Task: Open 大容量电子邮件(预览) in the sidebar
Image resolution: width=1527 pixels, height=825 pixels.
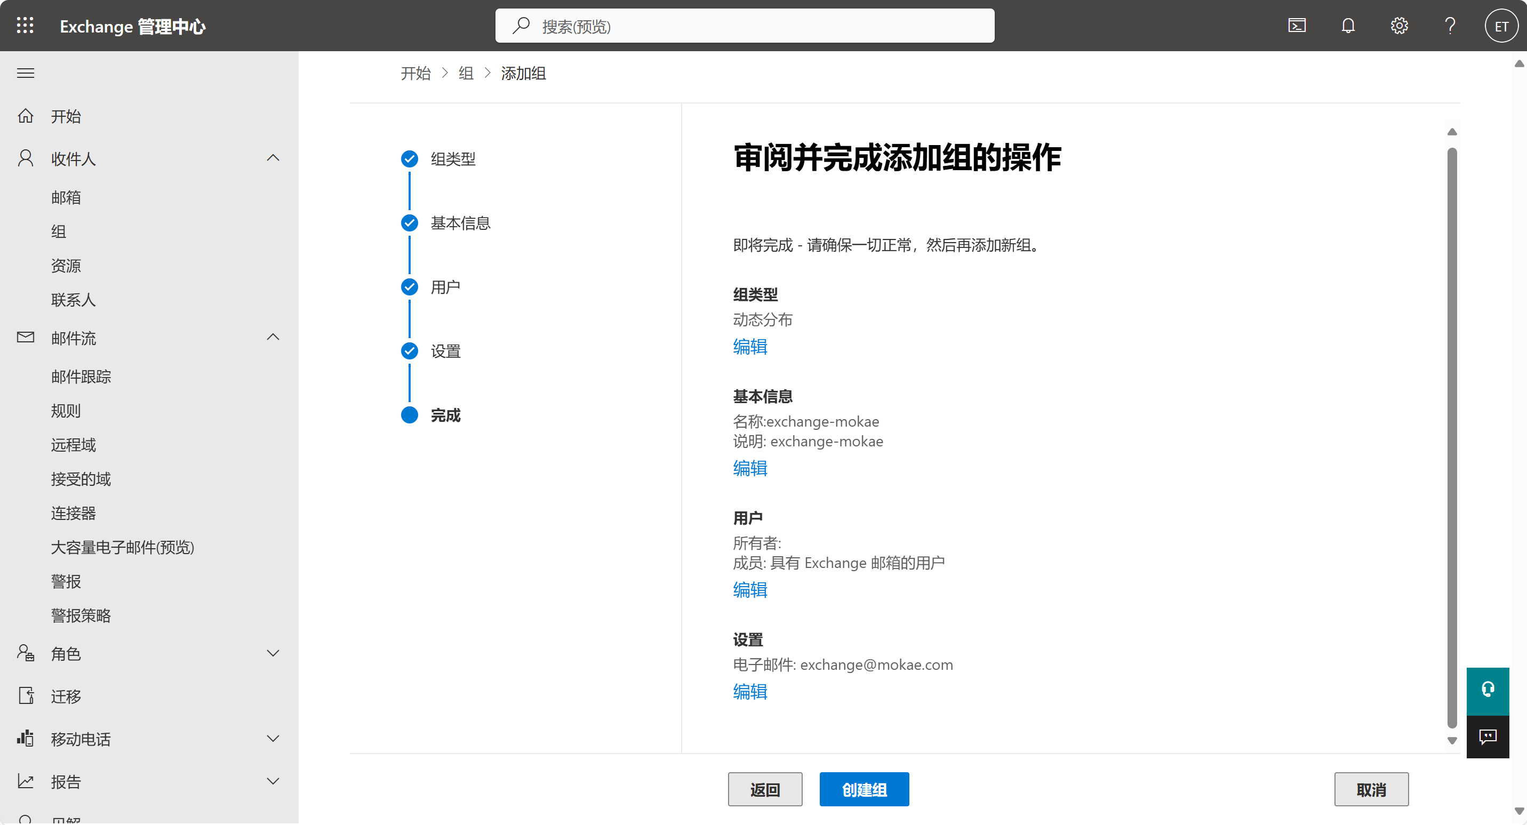Action: pos(123,547)
